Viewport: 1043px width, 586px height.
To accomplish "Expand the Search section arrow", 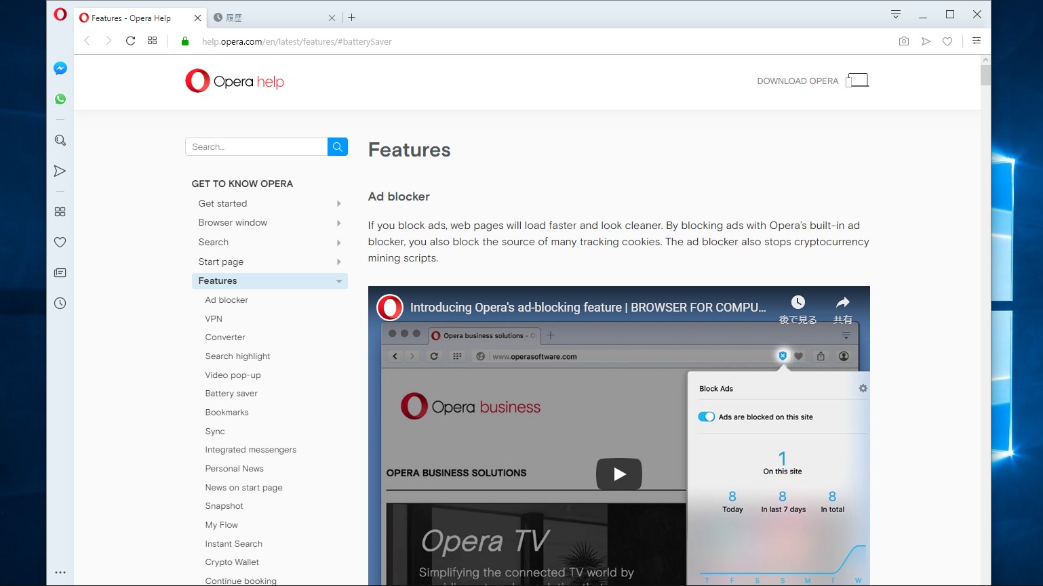I will (338, 243).
